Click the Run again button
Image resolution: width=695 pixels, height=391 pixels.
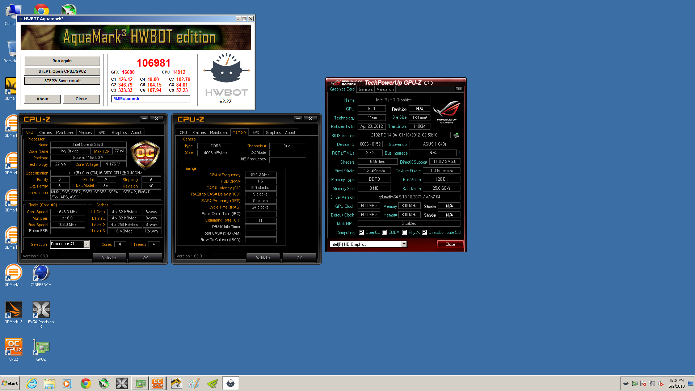[x=62, y=61]
